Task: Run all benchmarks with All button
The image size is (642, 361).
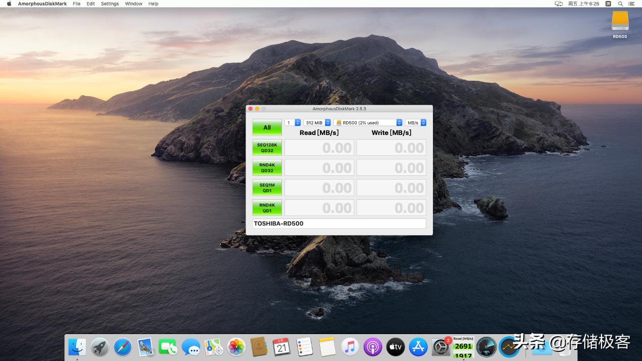Action: [267, 127]
